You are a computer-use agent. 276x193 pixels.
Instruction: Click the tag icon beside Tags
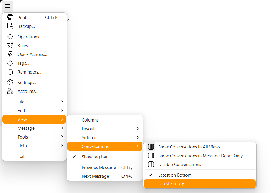pos(10,63)
